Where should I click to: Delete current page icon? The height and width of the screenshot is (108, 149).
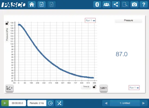(x=52, y=4)
